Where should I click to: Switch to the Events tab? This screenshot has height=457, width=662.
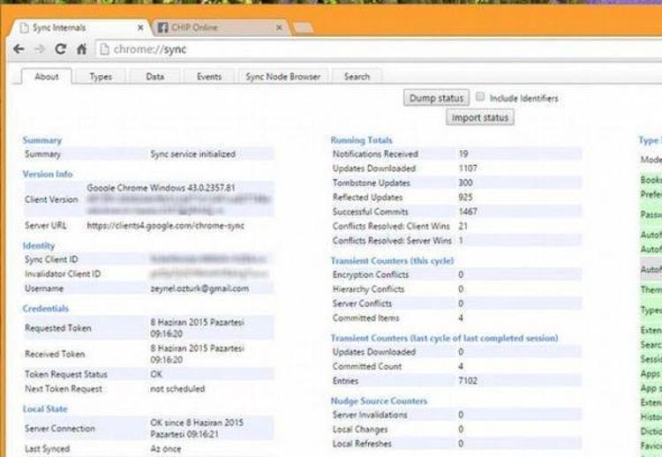tap(209, 77)
